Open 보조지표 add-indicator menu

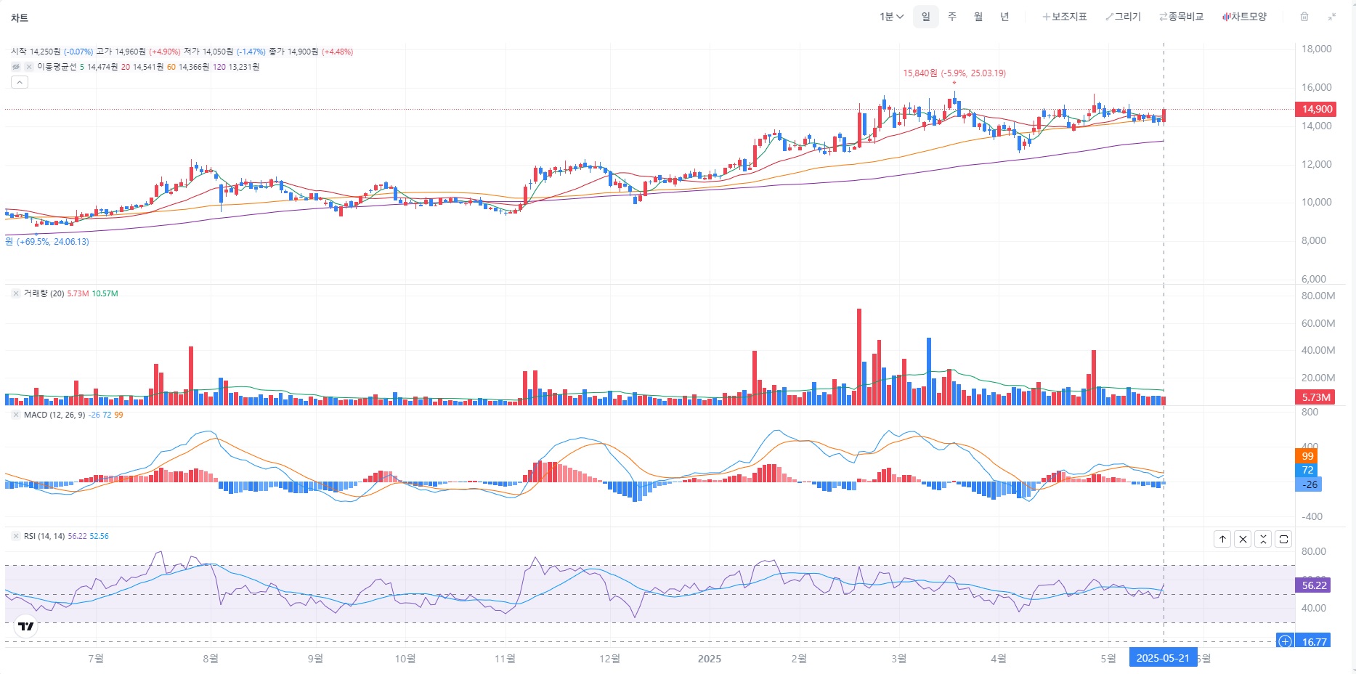click(x=1064, y=17)
